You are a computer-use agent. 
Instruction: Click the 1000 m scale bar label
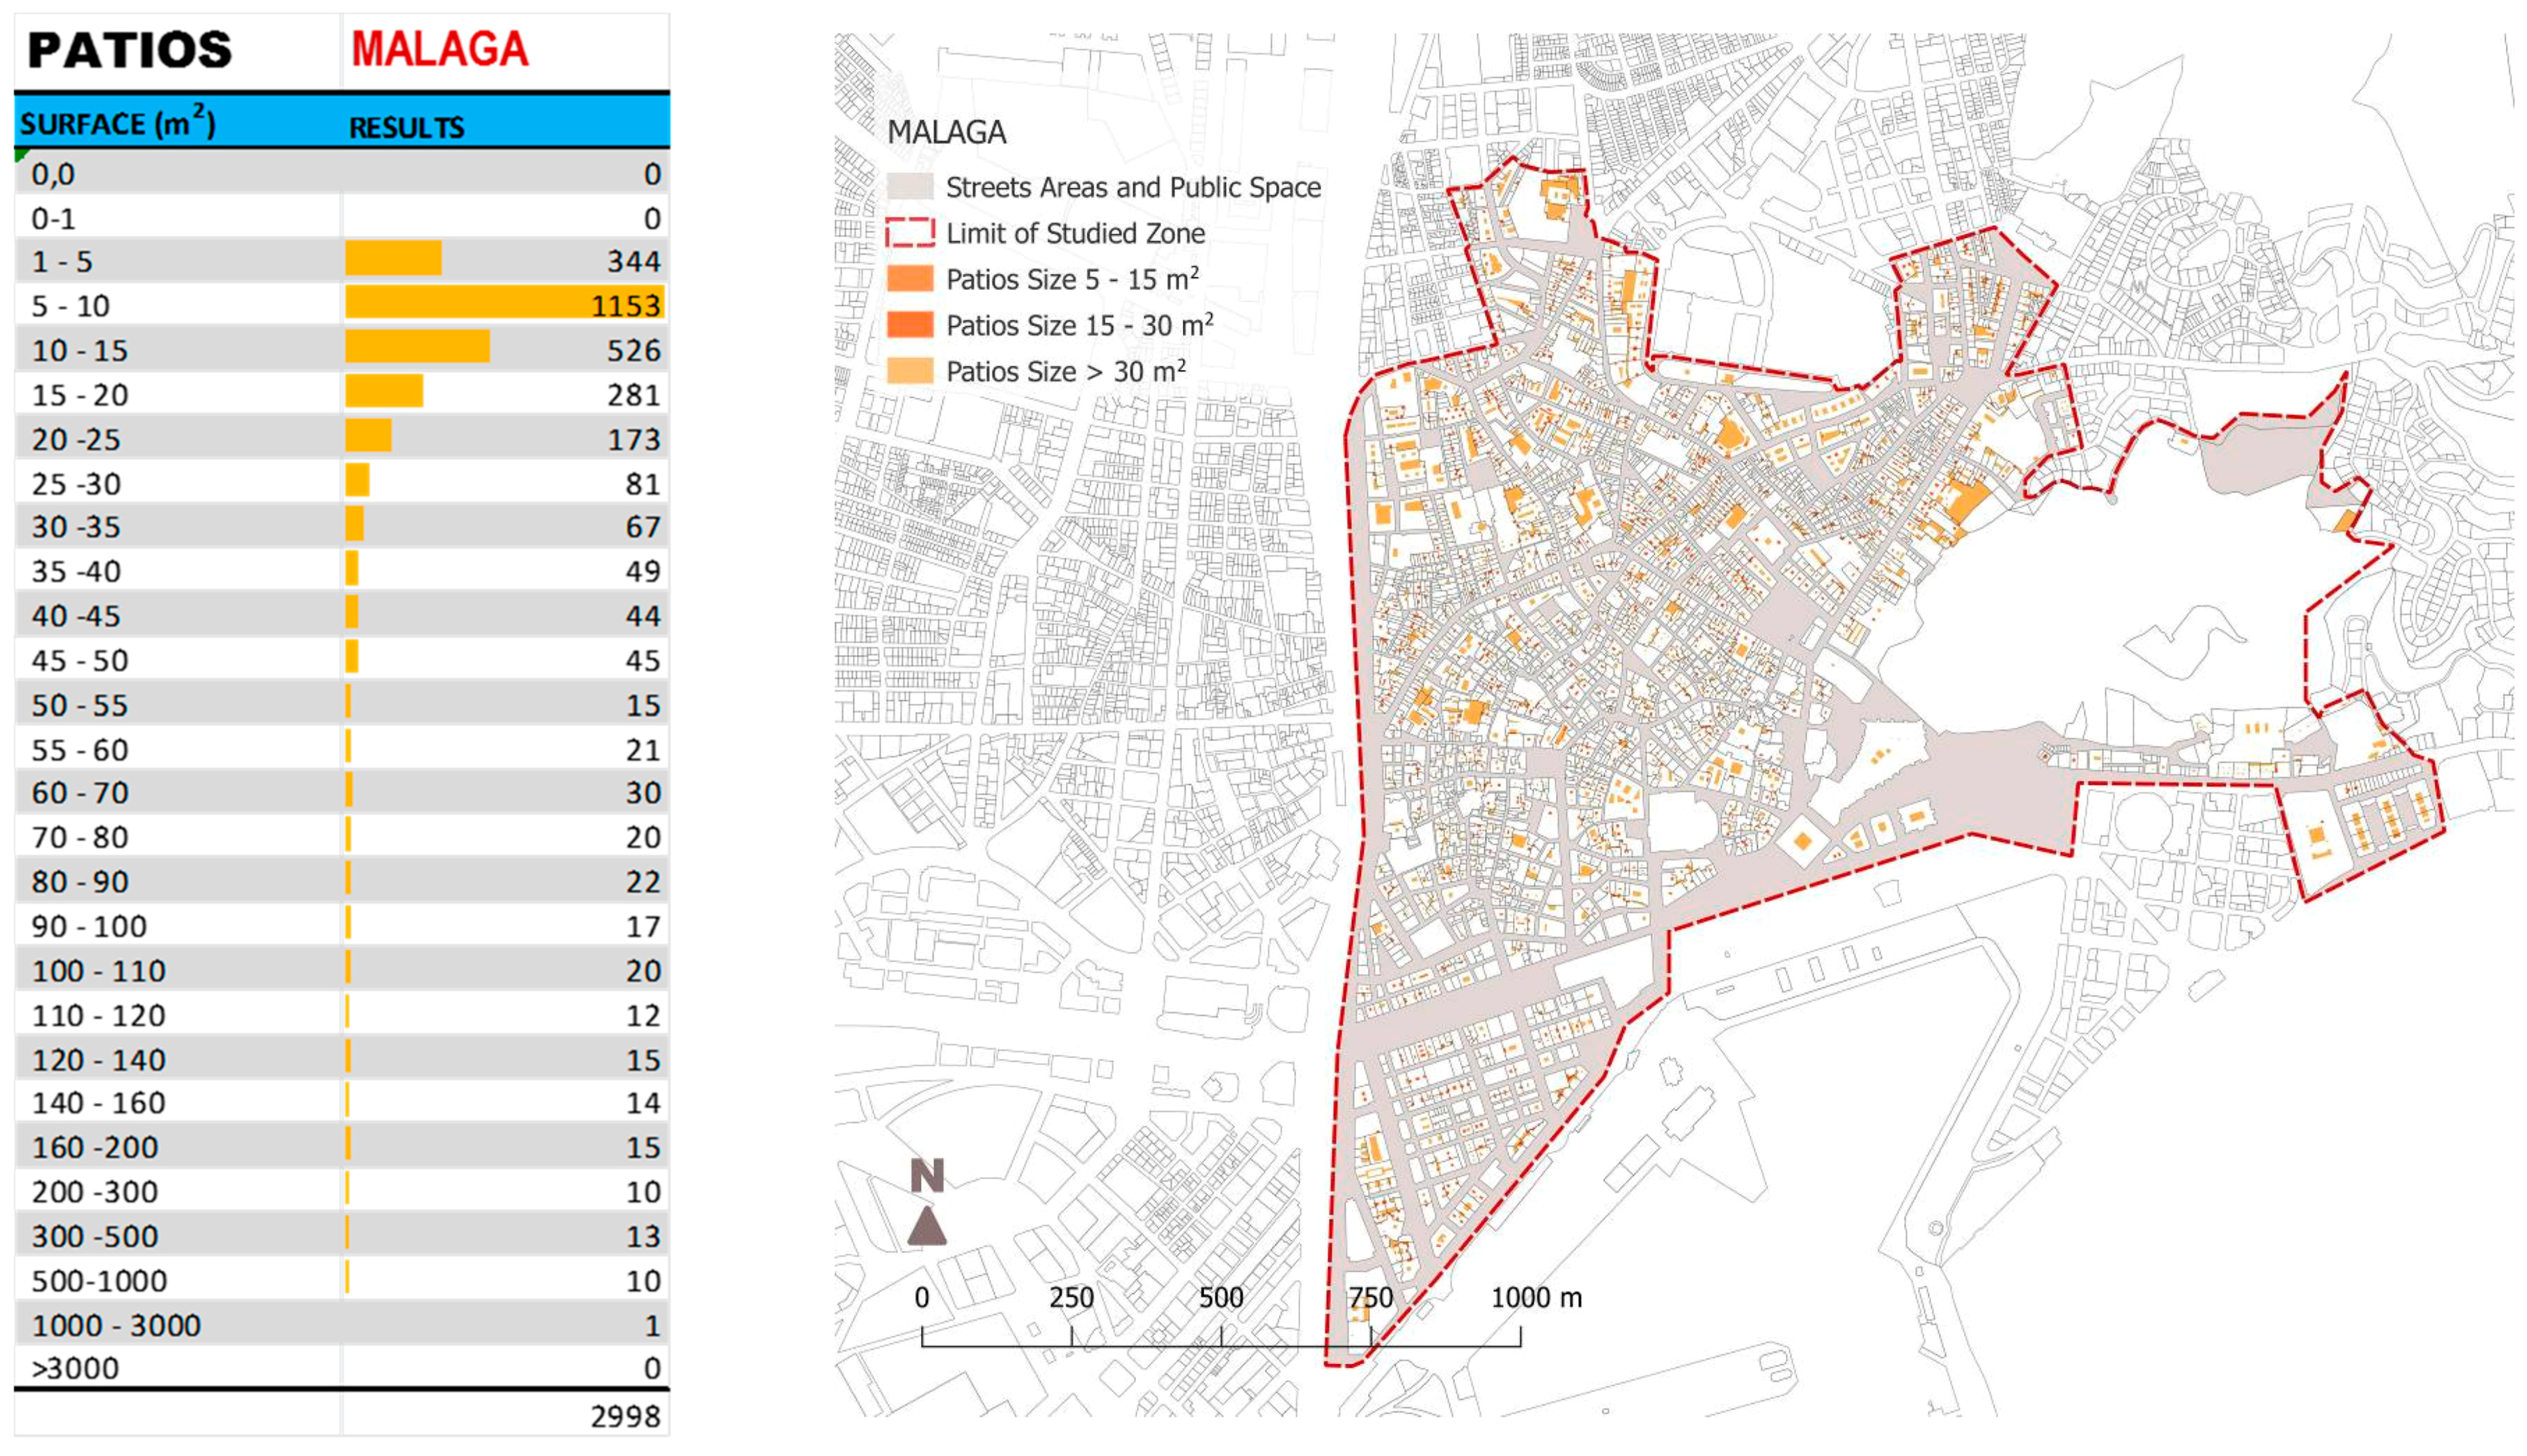[x=1536, y=1298]
